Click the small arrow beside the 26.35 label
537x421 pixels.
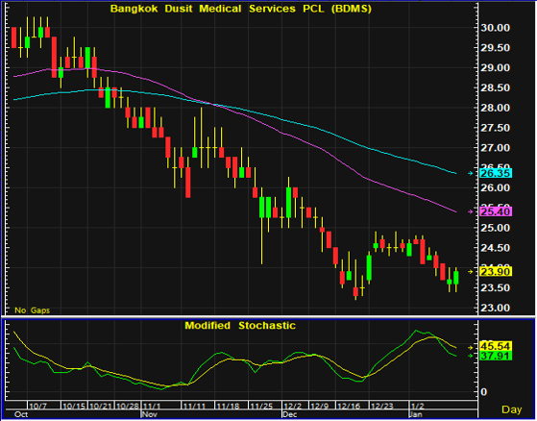point(471,173)
